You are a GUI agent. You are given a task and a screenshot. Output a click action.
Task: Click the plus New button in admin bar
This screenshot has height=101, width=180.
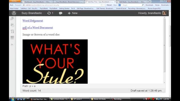point(73,13)
